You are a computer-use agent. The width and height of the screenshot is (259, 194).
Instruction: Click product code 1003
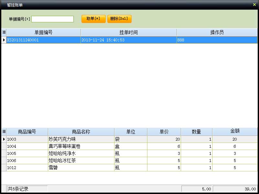coord(27,139)
